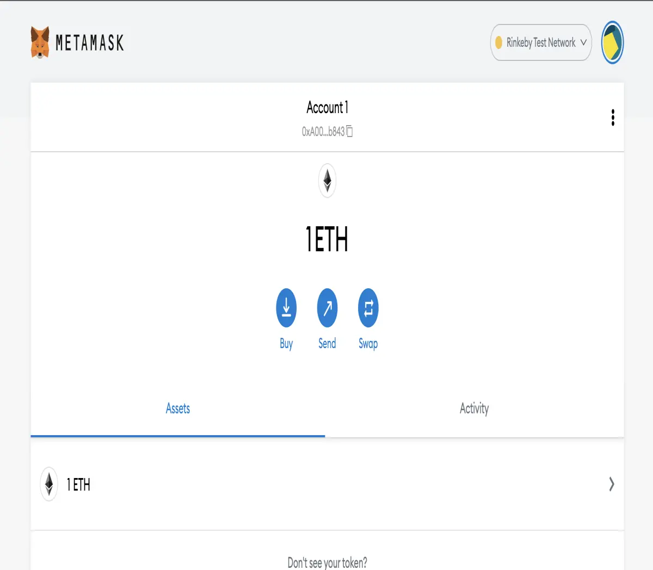Click the METAMASK wordmark text
The height and width of the screenshot is (570, 653).
coord(90,42)
